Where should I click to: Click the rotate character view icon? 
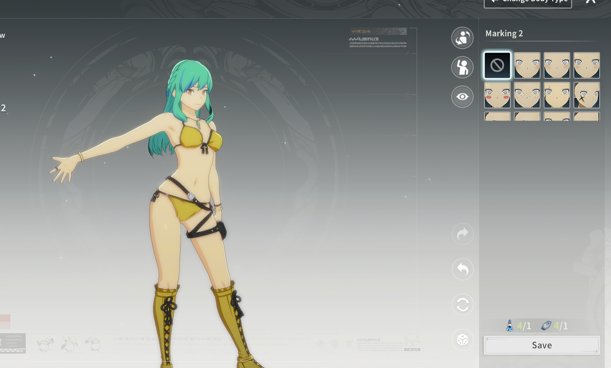[x=462, y=38]
